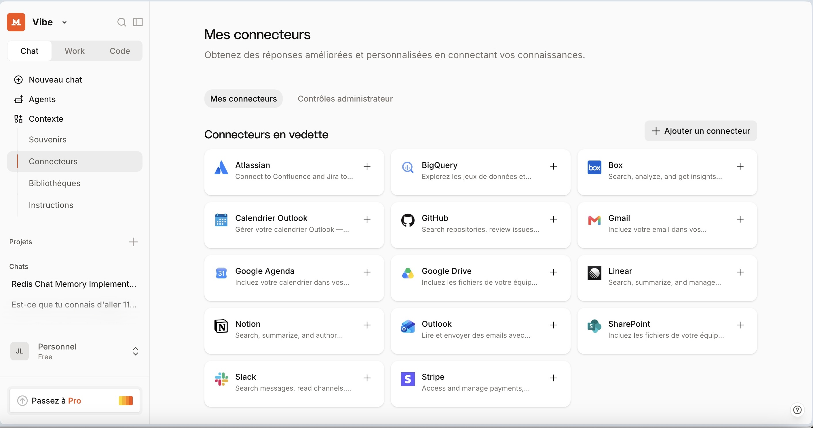This screenshot has width=813, height=428.
Task: Add the Calendrier Outlook connector with plus
Action: point(367,219)
